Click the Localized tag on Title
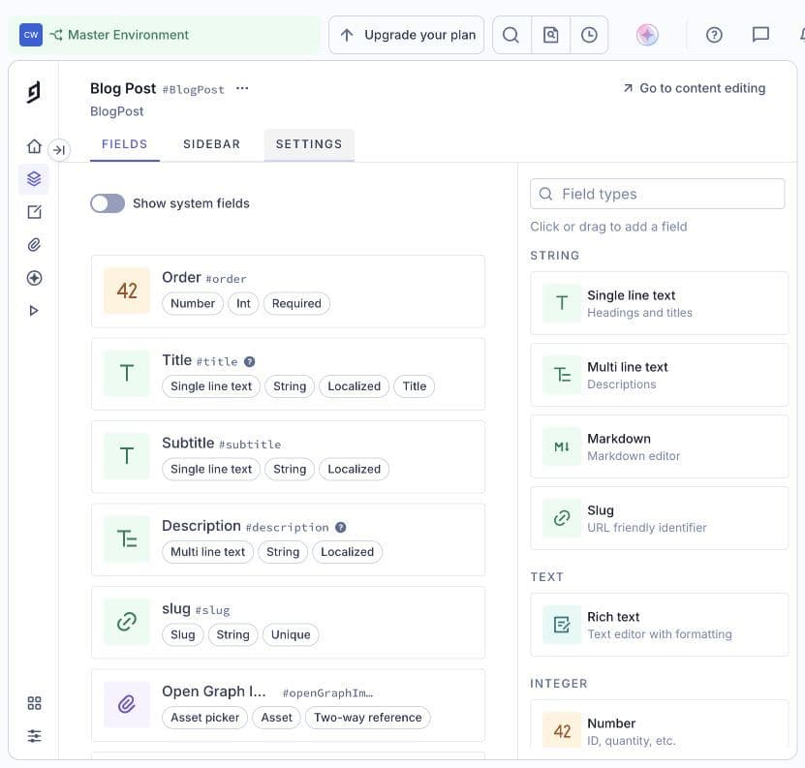Viewport: 805px width, 768px height. point(355,386)
